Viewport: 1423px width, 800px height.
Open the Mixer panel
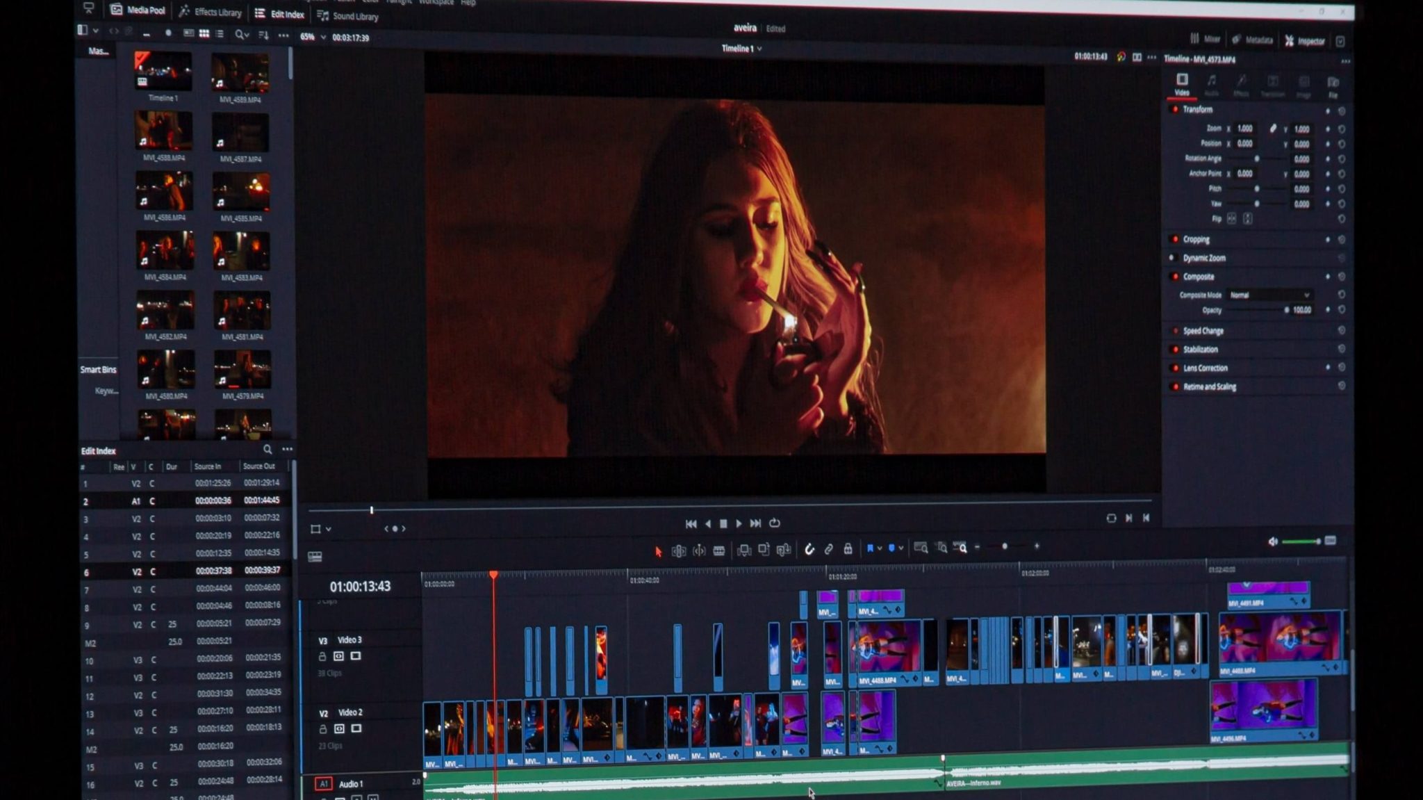coord(1209,40)
